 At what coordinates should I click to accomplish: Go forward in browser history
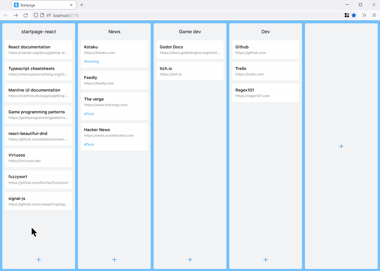pyautogui.click(x=16, y=15)
